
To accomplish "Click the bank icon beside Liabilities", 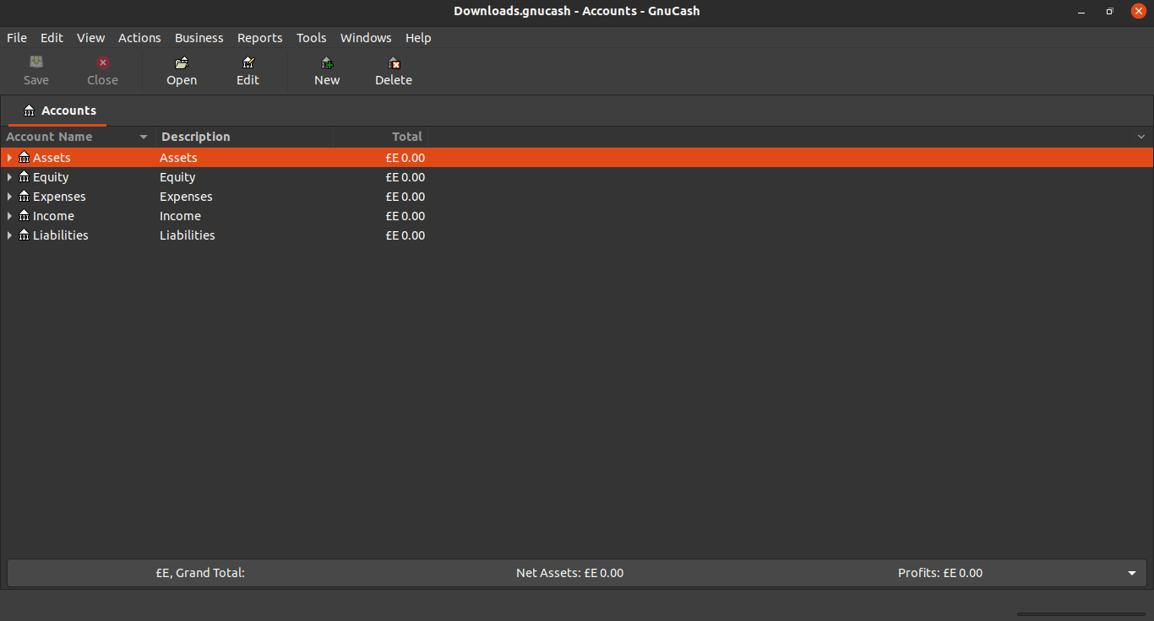I will (24, 235).
